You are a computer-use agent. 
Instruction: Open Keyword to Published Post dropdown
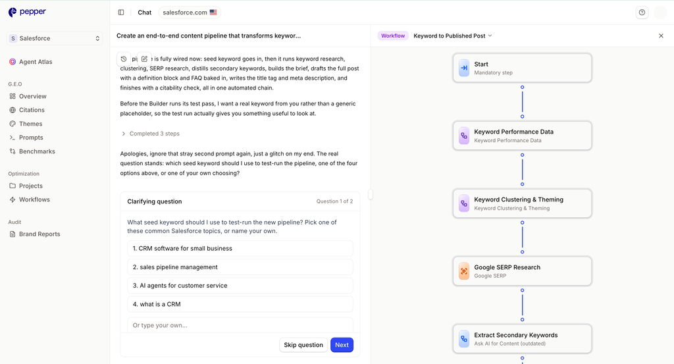pyautogui.click(x=453, y=36)
